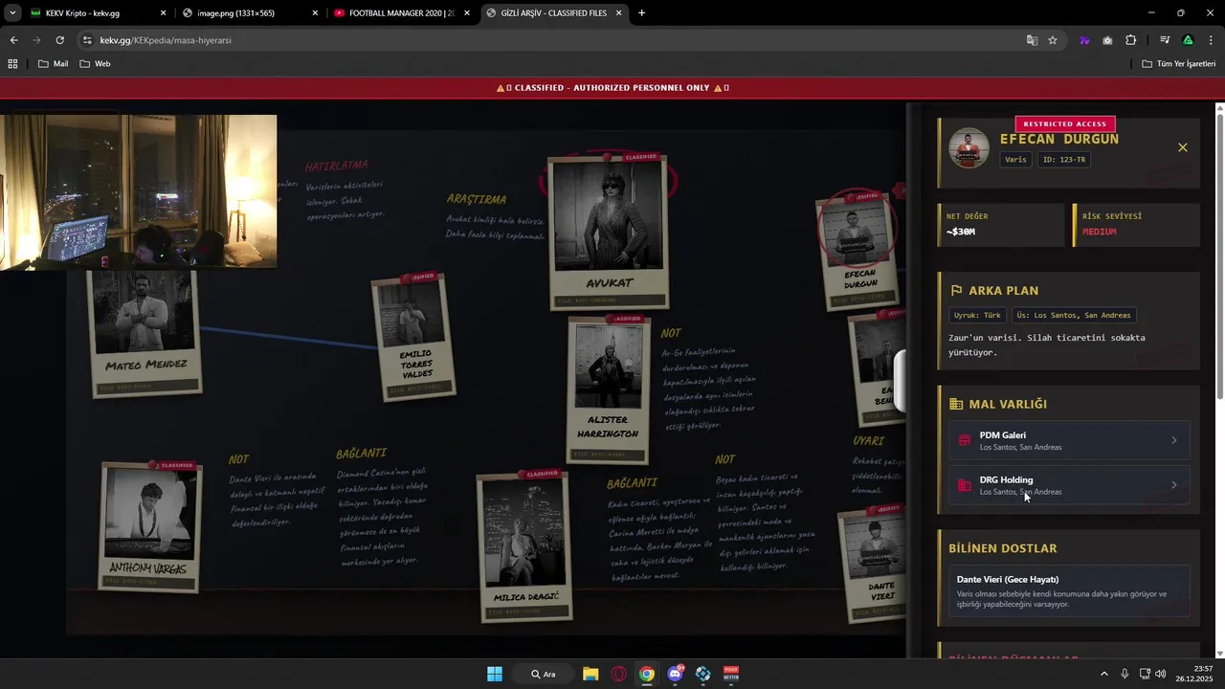Open the Anthony Vargas photo card

150,528
